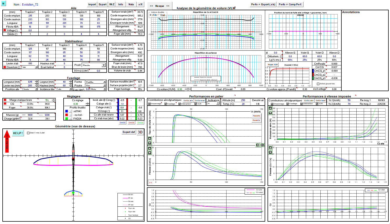Toggle Empennage checkbox in Performances à vitesse imposée
The width and height of the screenshot is (390, 224).
(x=272, y=104)
